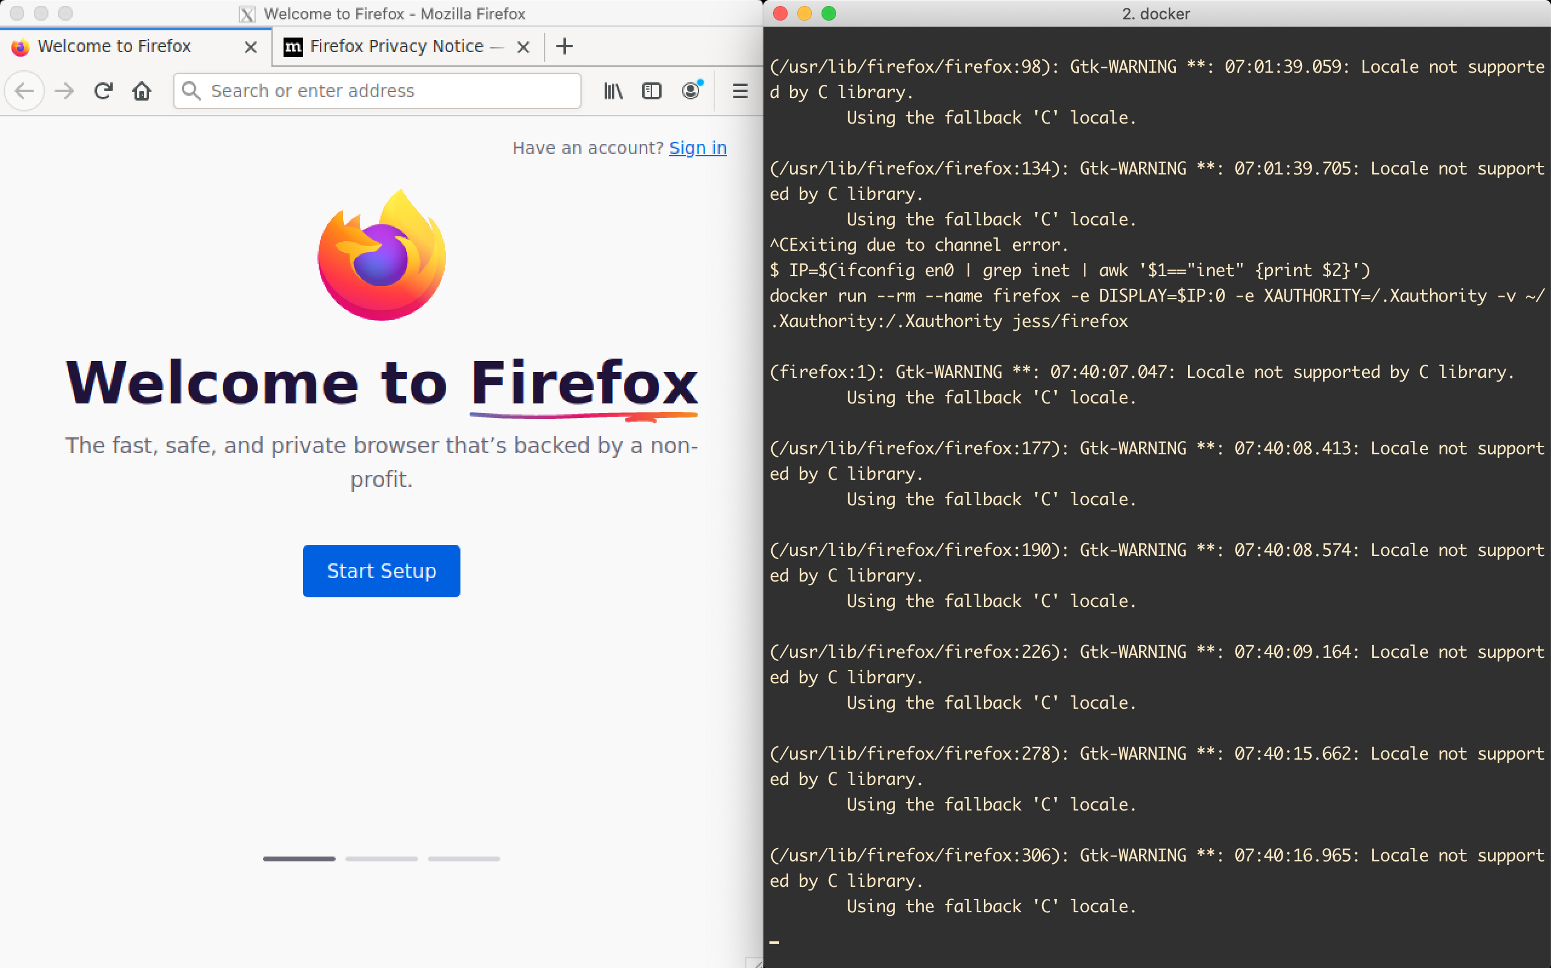
Task: Open the Library bookmarks icon
Action: click(613, 91)
